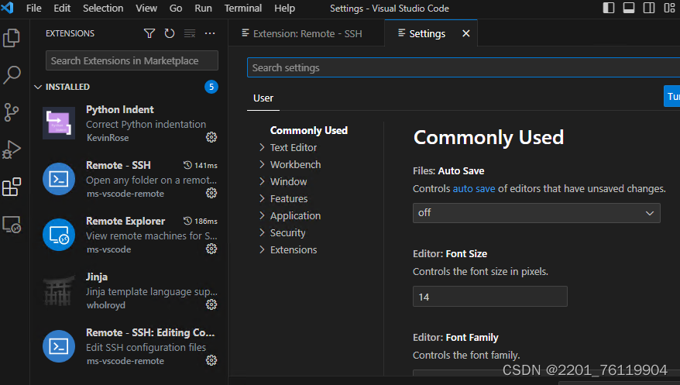Viewport: 680px width, 385px height.
Task: Open the Help menu
Action: tap(284, 9)
